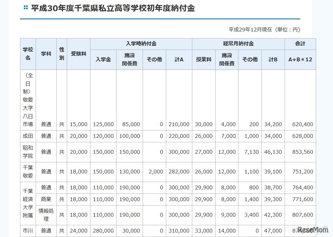Click the 入学金 value 280,000
Image resolution: width=333 pixels, height=237 pixels.
coord(103,231)
